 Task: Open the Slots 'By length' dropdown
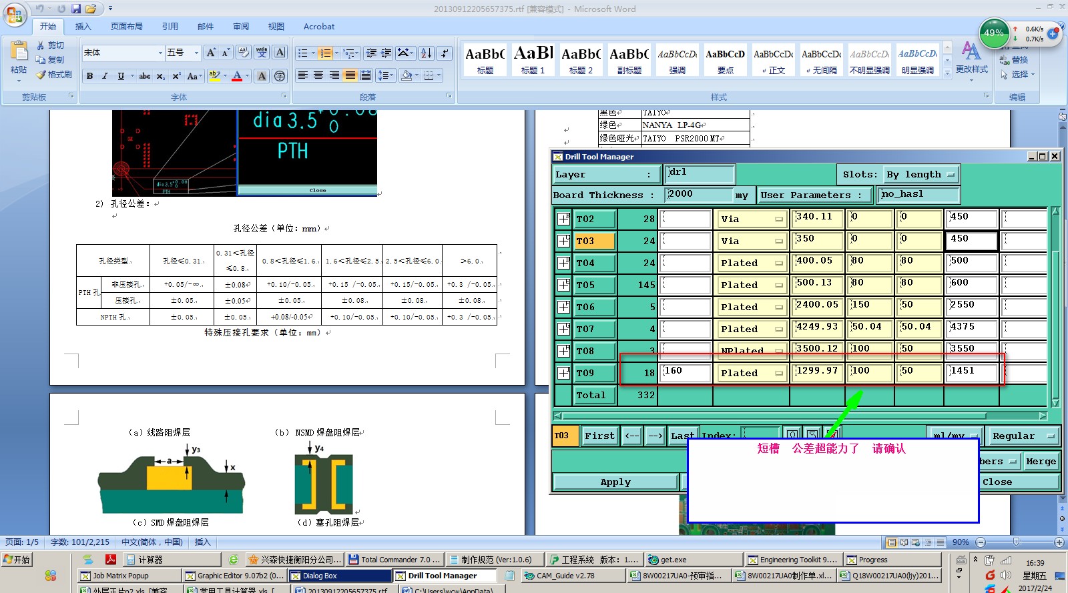(922, 175)
